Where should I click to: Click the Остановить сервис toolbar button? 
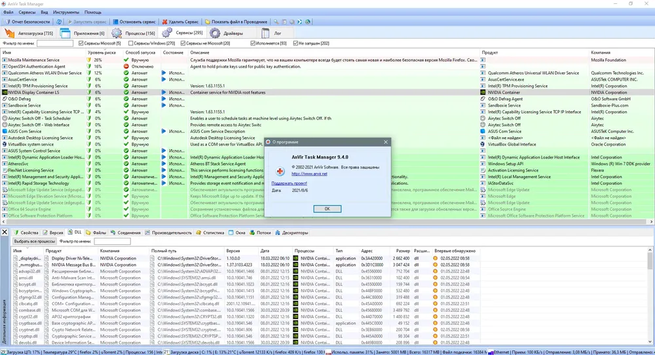tap(134, 22)
